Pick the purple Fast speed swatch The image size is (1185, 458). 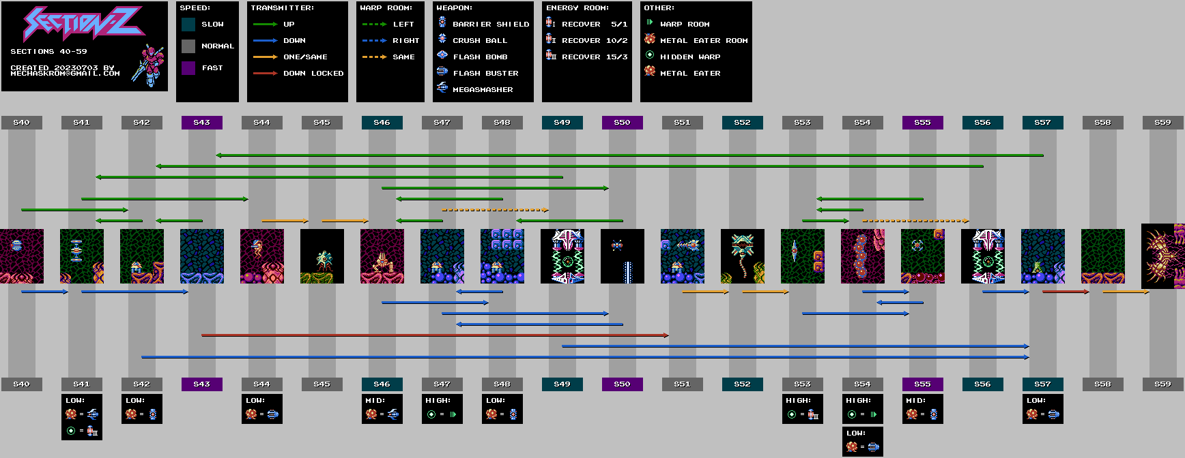[x=188, y=68]
